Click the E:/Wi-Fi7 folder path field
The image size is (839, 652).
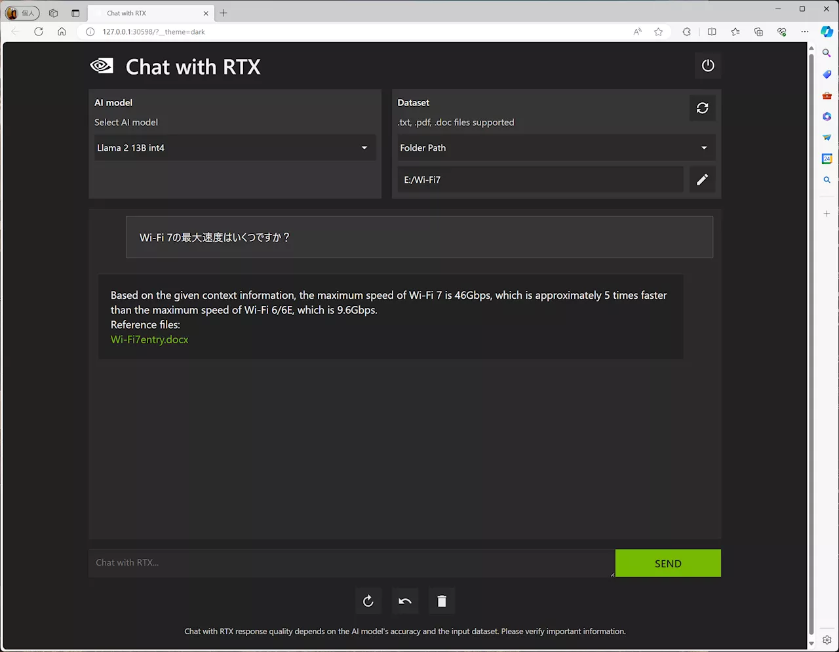[x=540, y=180]
